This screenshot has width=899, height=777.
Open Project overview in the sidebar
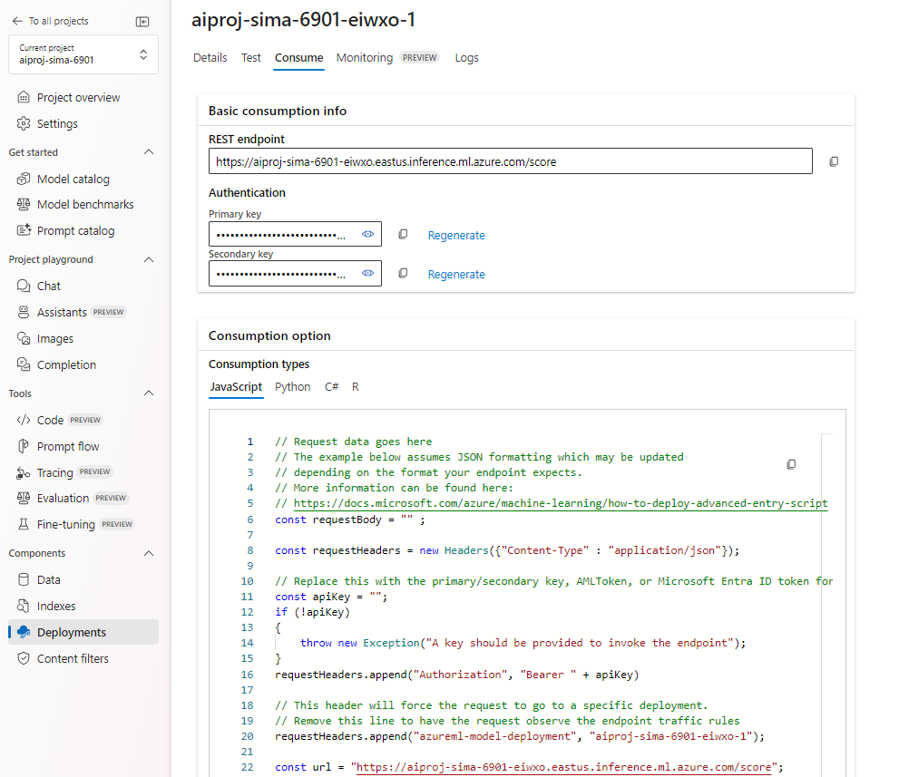(x=78, y=97)
